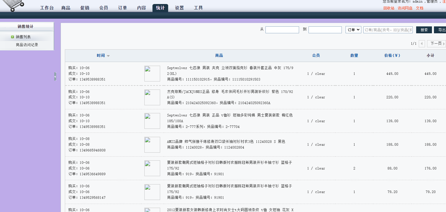The image size is (446, 212).
Task: Click order number 1349529568147
Action: tap(92, 198)
